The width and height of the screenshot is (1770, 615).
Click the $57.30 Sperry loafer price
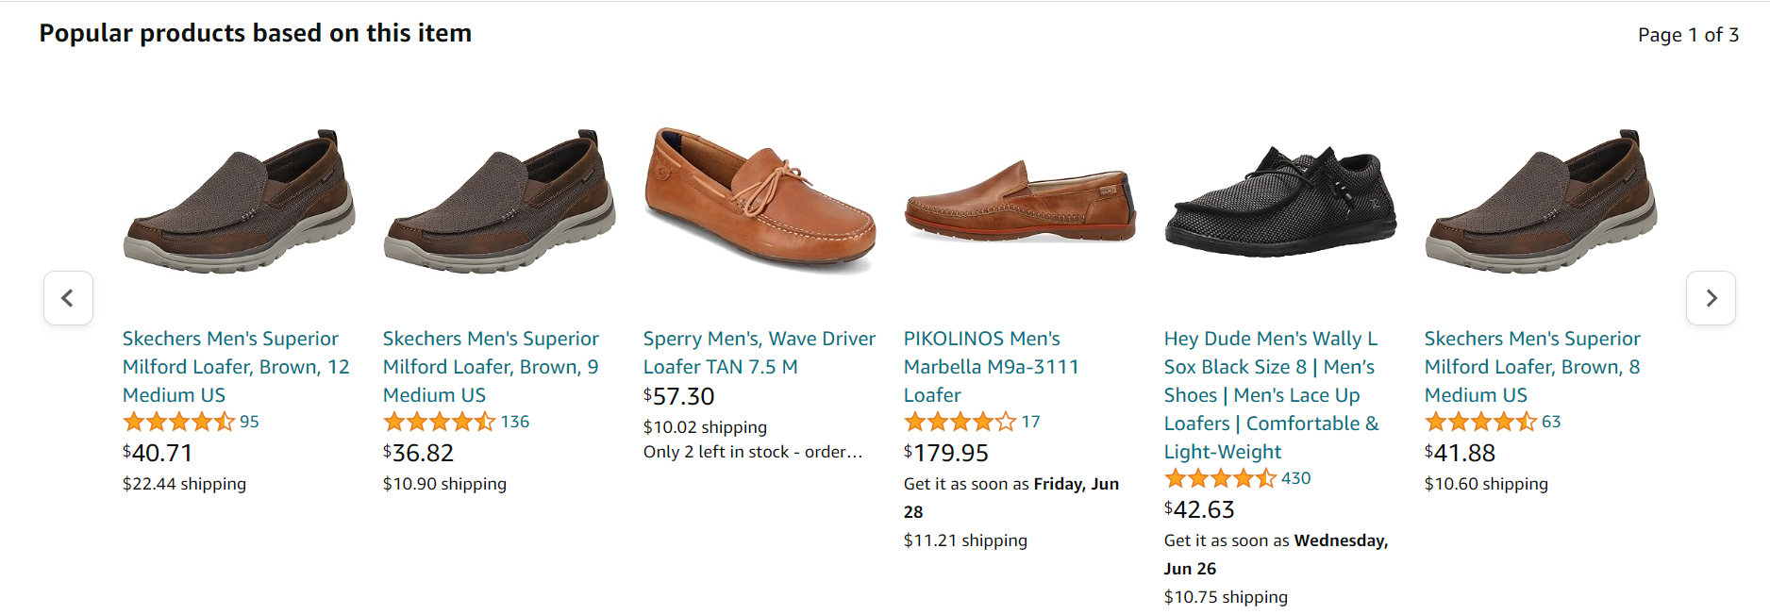[x=679, y=397]
